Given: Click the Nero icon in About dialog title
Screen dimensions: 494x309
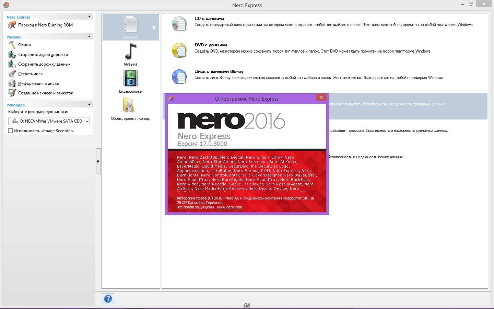Looking at the screenshot, I should click(171, 99).
